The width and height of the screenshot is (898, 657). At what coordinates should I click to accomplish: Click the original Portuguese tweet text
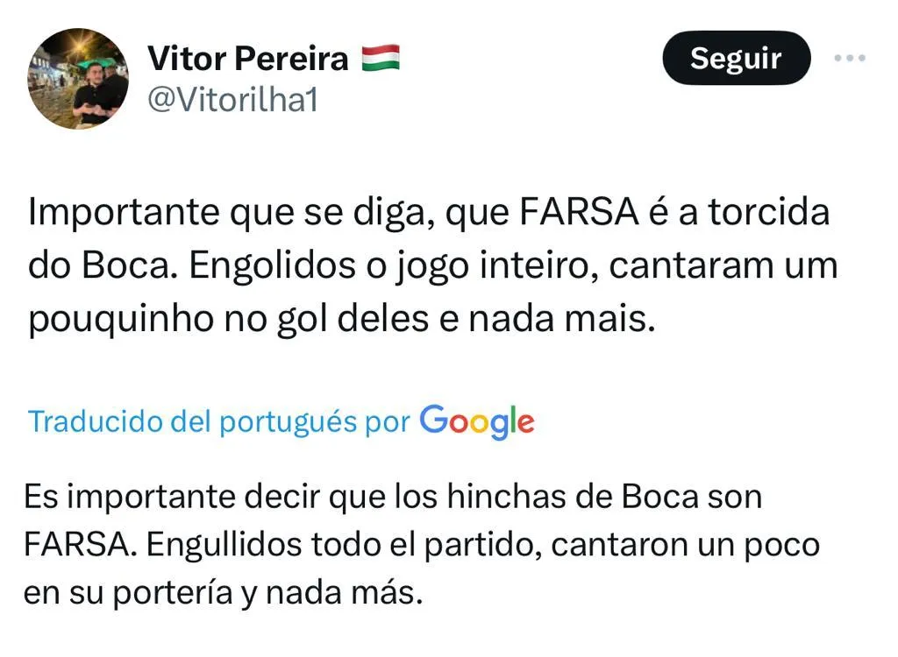pyautogui.click(x=430, y=266)
